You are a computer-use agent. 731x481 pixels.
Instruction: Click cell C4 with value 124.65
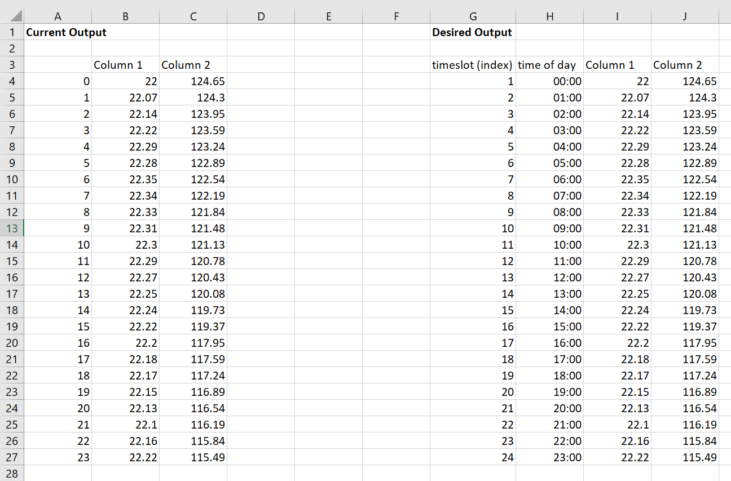193,81
